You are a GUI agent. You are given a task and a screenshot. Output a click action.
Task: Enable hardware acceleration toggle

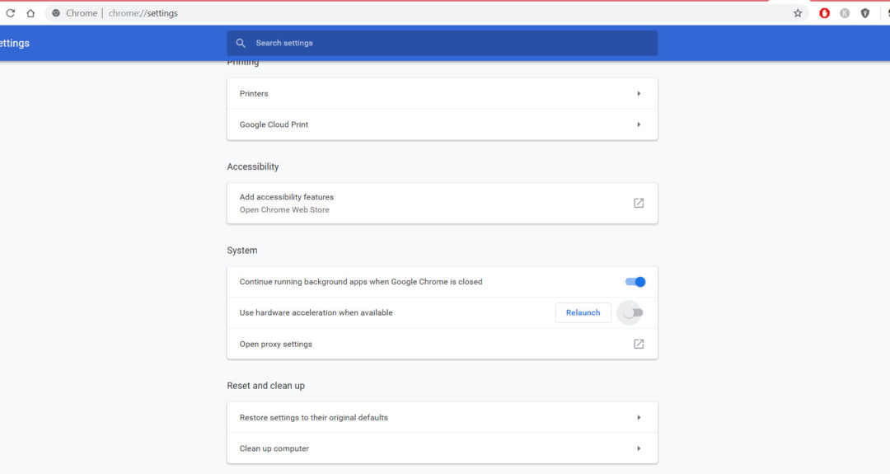click(x=632, y=312)
